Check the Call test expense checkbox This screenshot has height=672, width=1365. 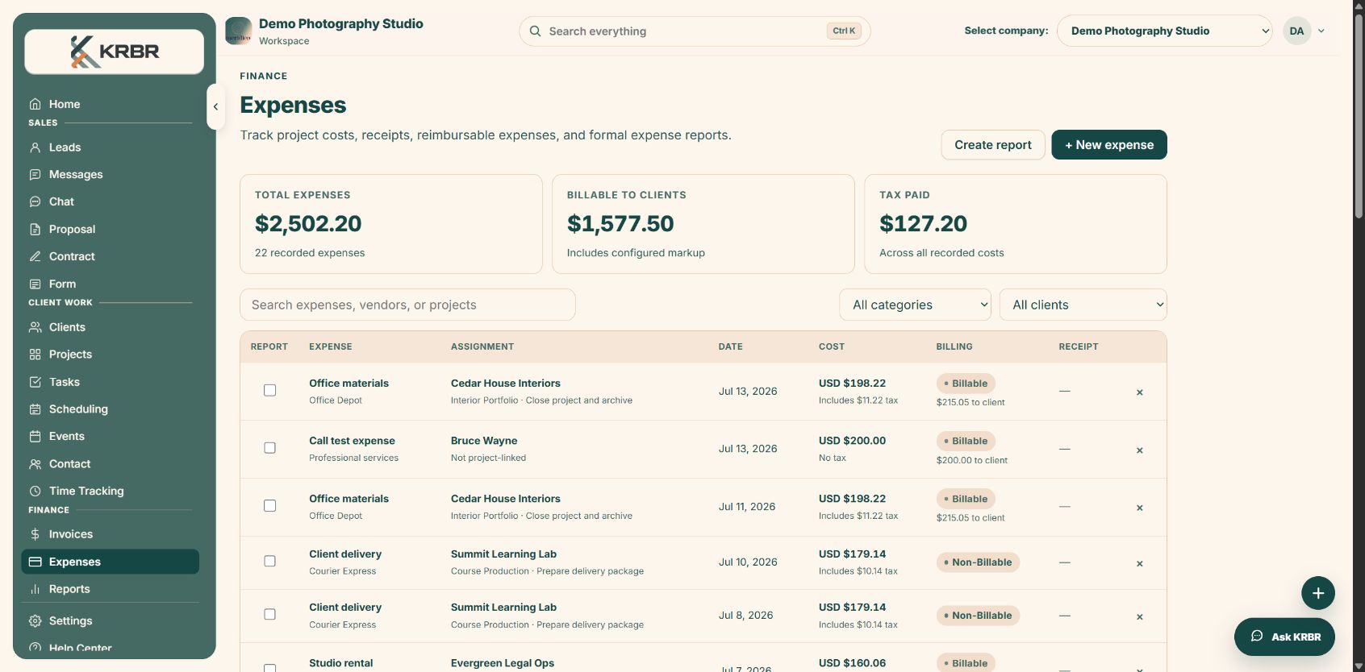pos(270,448)
